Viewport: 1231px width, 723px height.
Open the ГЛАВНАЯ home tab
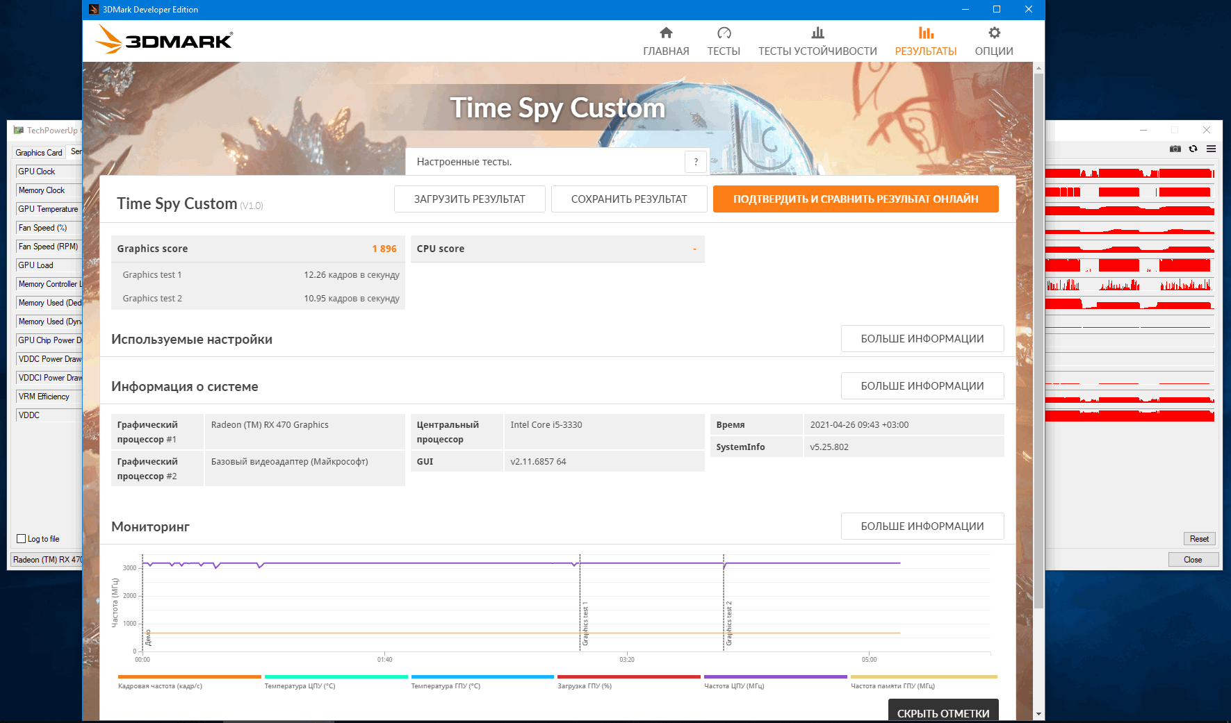pyautogui.click(x=666, y=42)
